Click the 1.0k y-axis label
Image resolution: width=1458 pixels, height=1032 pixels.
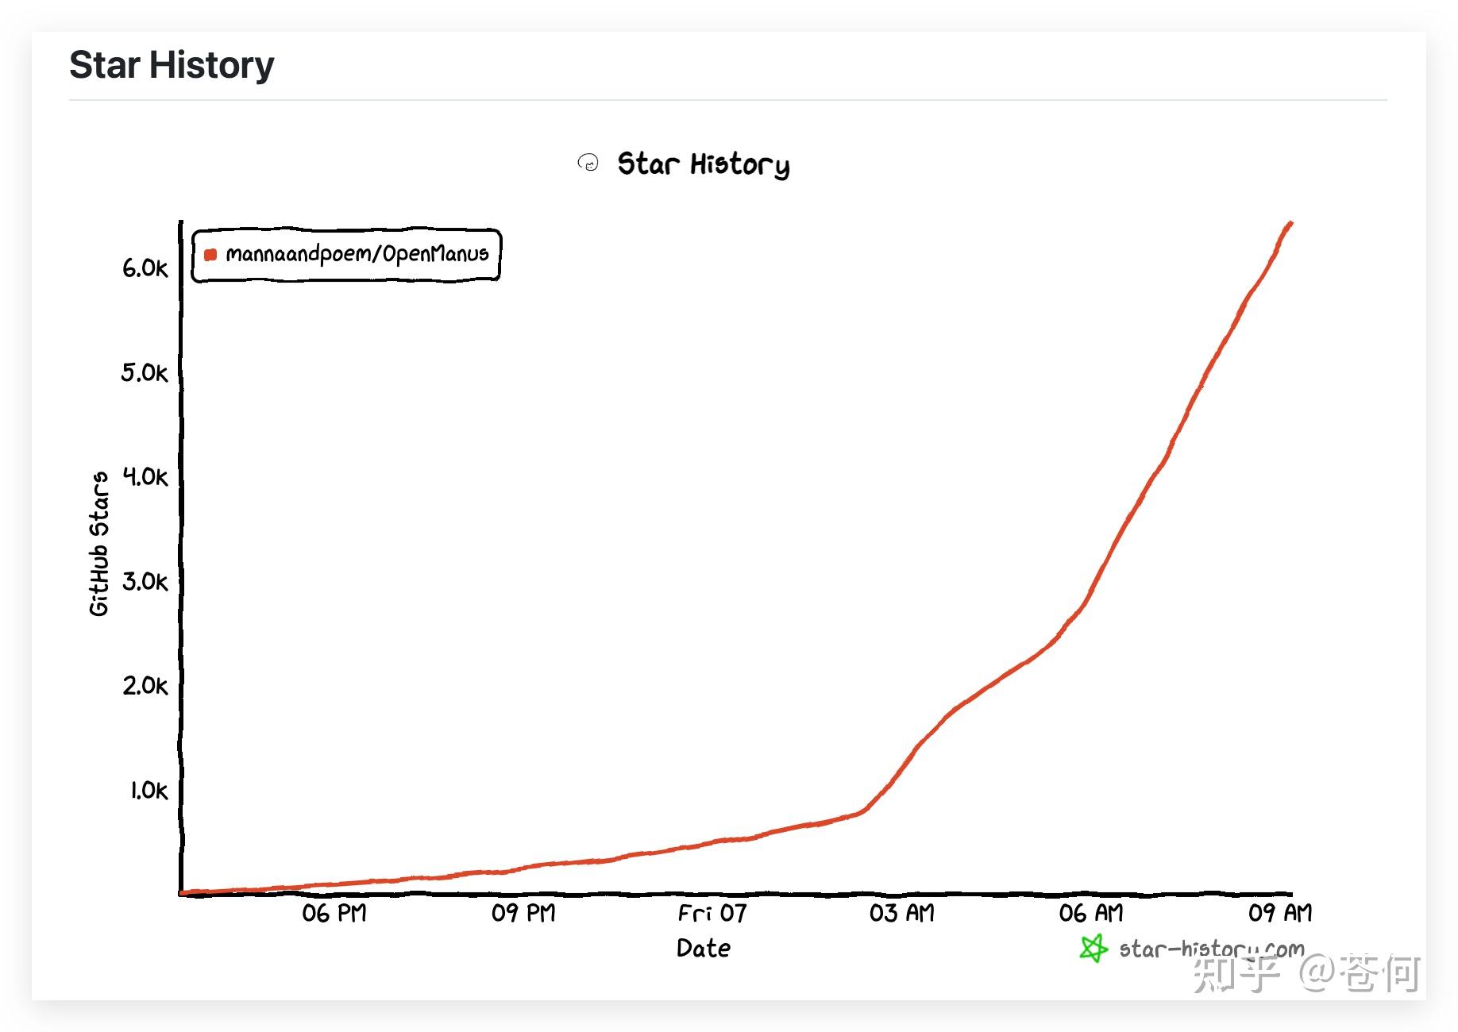148,791
